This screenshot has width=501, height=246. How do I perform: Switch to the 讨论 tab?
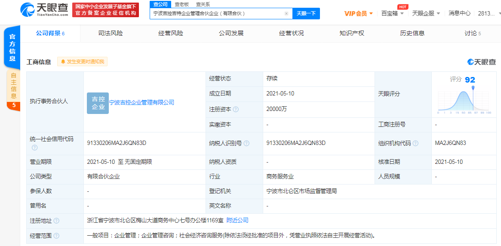pyautogui.click(x=473, y=33)
